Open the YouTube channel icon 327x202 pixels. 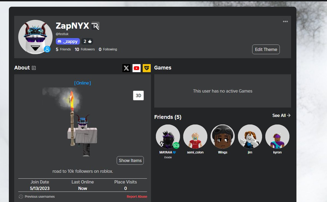pyautogui.click(x=137, y=68)
